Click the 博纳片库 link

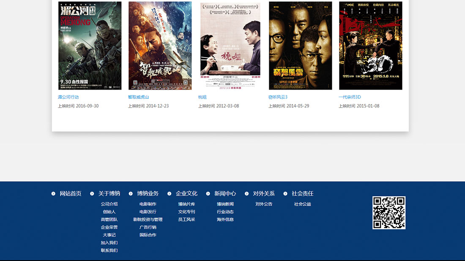pos(186,204)
